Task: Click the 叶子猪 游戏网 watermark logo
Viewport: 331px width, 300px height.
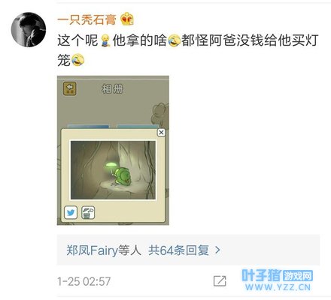Action: pyautogui.click(x=277, y=275)
